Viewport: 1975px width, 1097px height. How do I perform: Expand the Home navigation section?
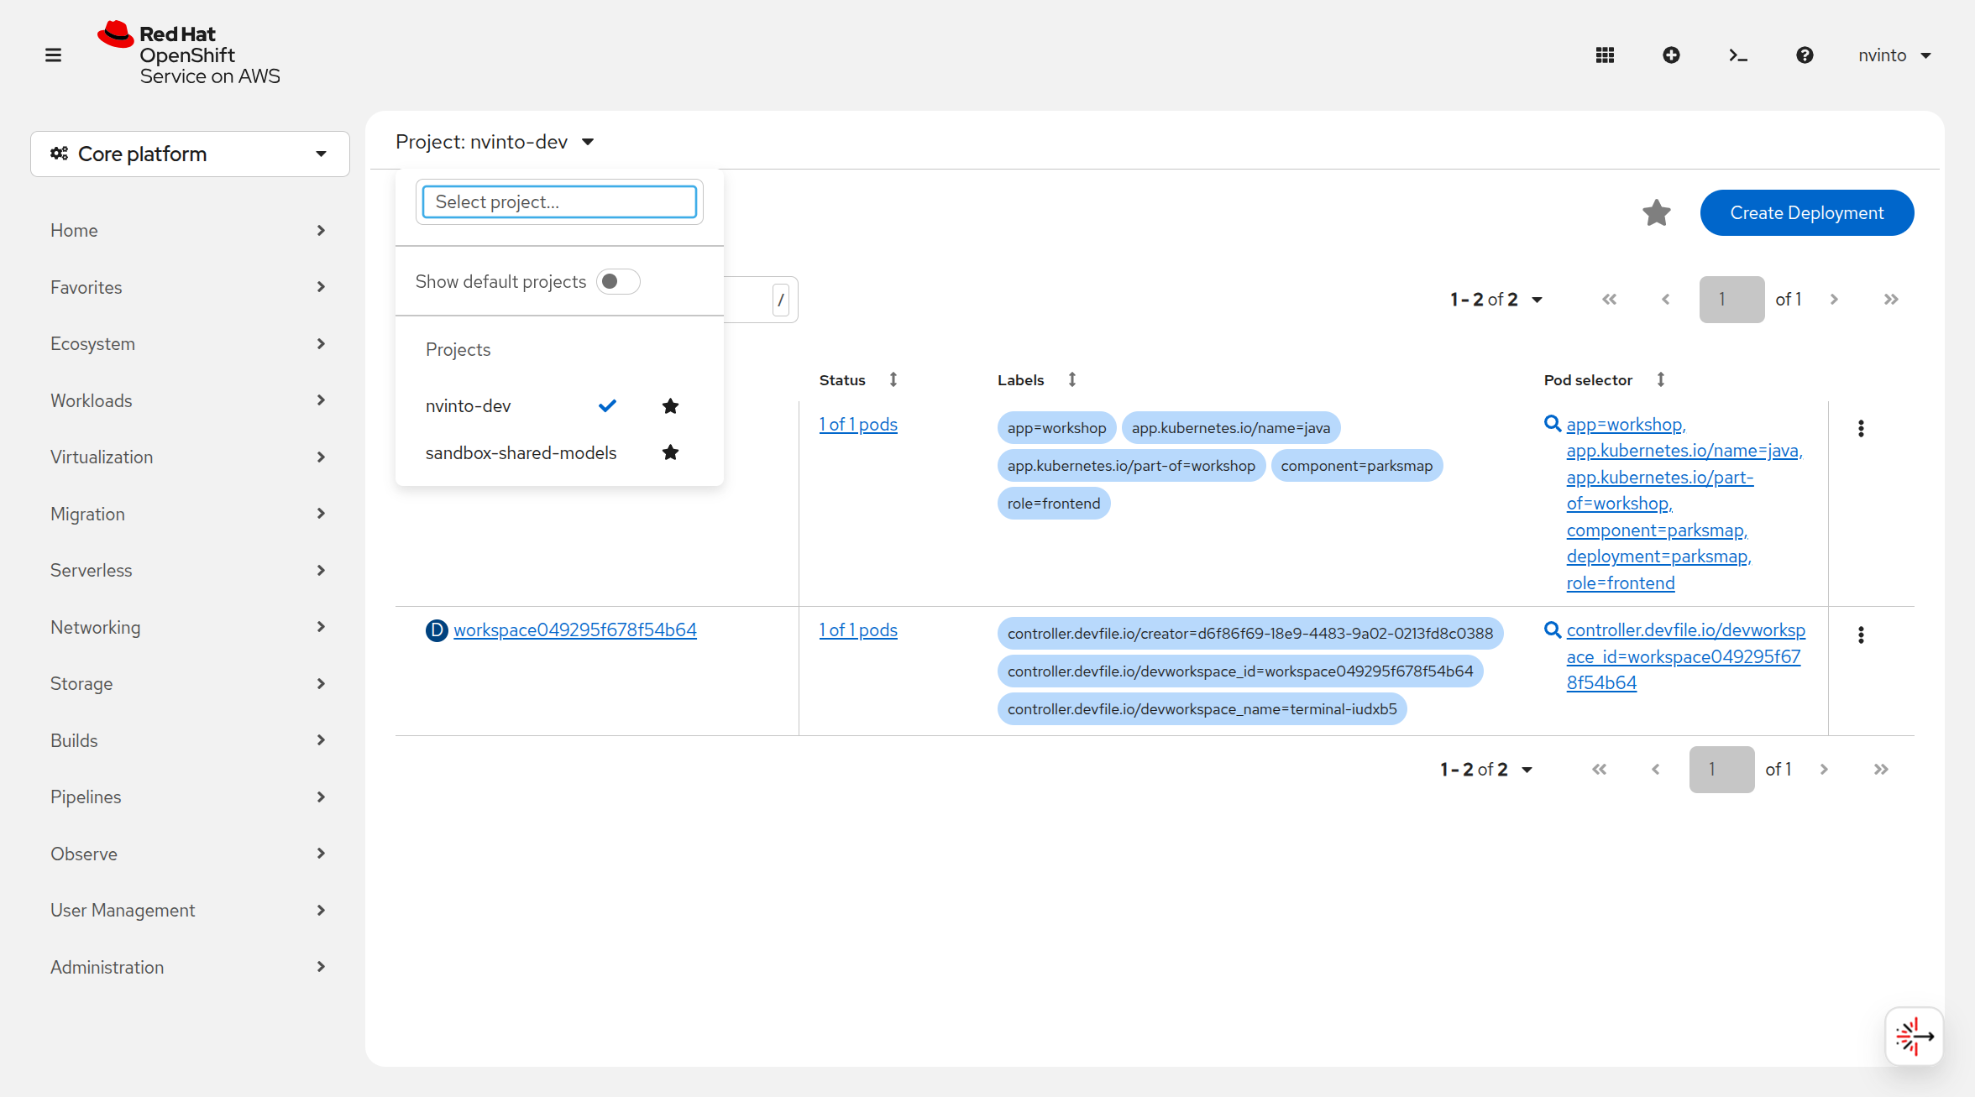(x=189, y=231)
